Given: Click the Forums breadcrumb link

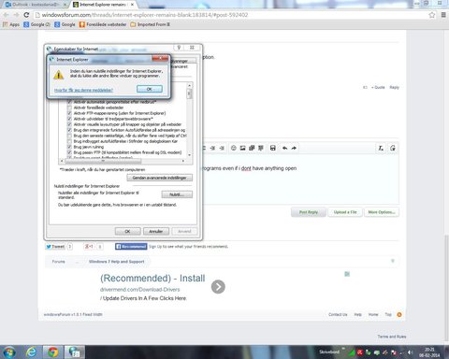Looking at the screenshot, I should [58, 262].
